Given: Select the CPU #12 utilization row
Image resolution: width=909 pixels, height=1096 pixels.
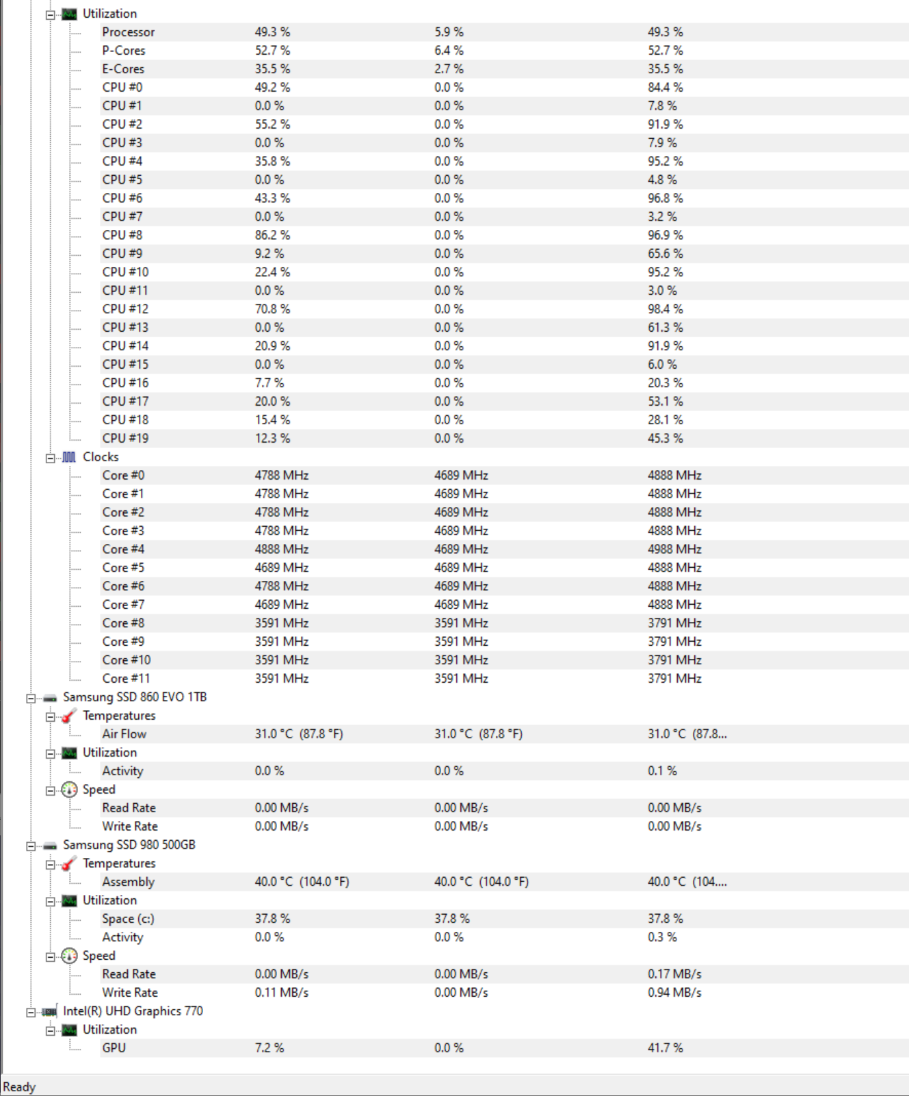Looking at the screenshot, I should [504, 309].
